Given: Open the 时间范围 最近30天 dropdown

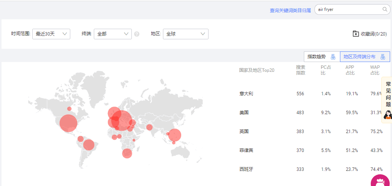Looking at the screenshot, I should (x=51, y=34).
